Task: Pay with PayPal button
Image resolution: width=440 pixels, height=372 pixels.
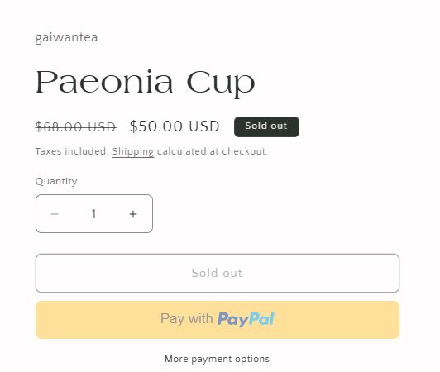Action: [x=218, y=320]
